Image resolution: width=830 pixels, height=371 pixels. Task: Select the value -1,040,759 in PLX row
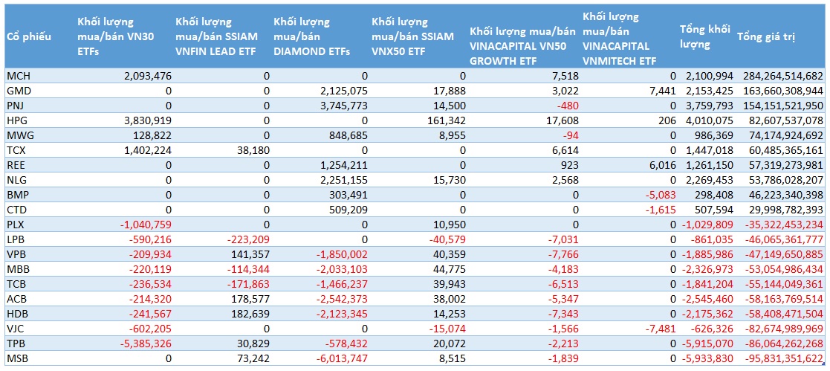(147, 224)
